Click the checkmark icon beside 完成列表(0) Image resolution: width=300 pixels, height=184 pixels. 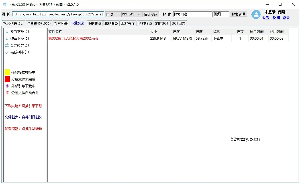point(7,52)
